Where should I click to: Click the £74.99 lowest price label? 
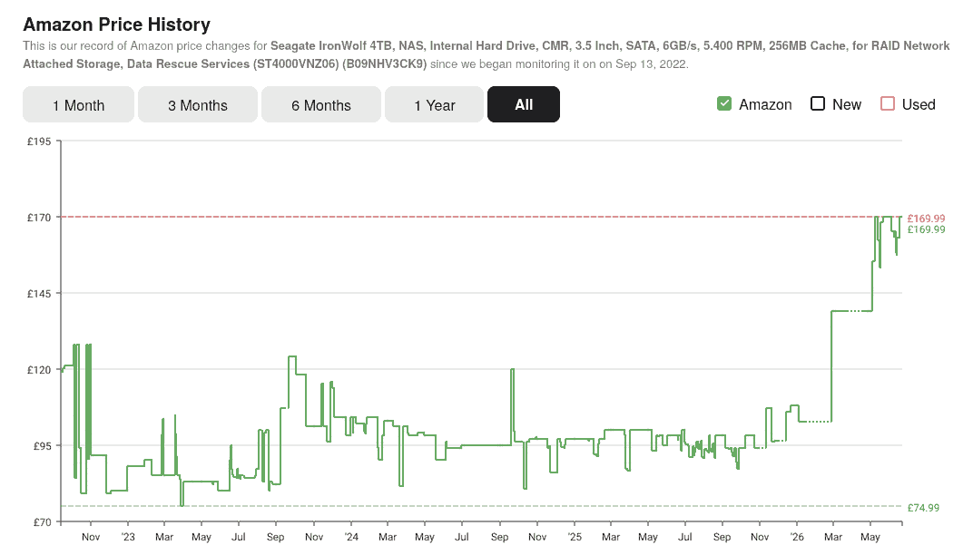point(923,508)
